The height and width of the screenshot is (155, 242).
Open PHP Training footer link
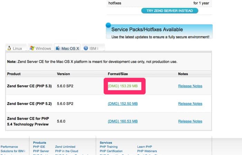(x=109, y=147)
